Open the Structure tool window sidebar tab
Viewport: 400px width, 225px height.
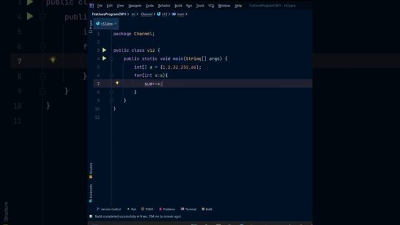coord(91,171)
